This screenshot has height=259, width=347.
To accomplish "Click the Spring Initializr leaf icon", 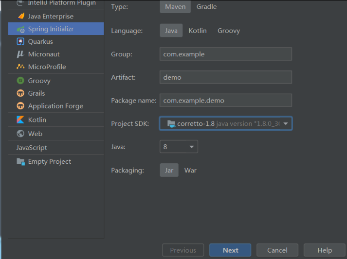I will pos(20,29).
